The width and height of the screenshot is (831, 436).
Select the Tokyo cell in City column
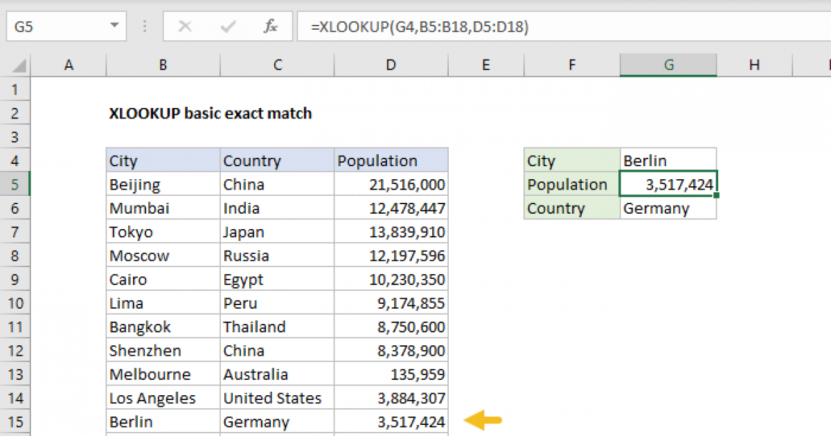pos(163,233)
